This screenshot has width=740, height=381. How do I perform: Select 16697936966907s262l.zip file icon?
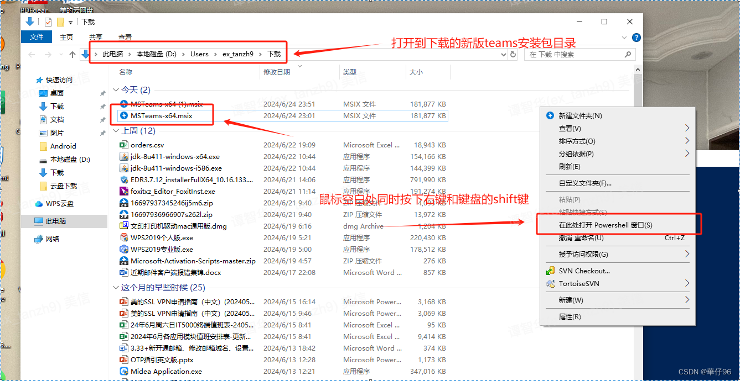click(x=124, y=215)
